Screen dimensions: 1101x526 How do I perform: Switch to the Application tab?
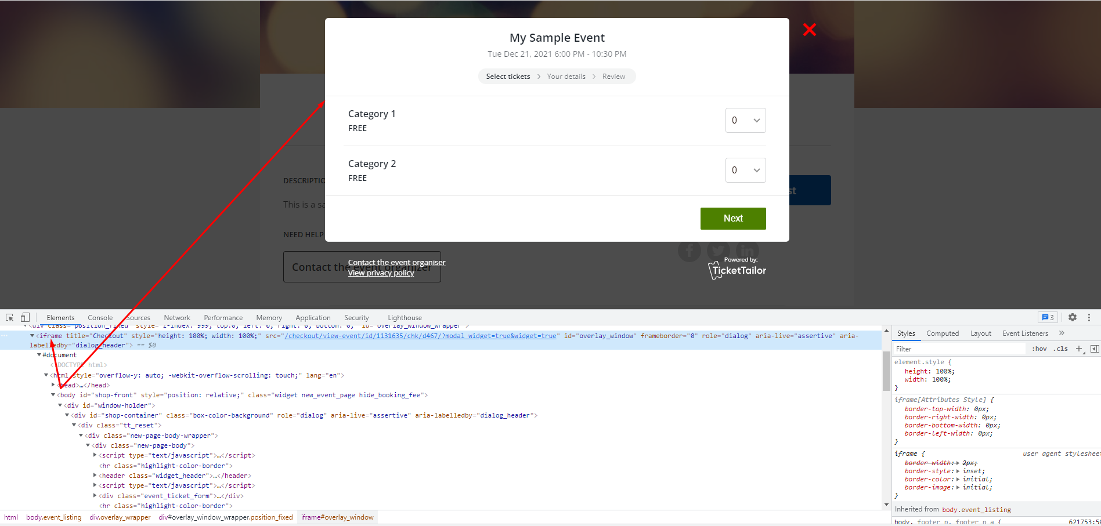coord(313,318)
